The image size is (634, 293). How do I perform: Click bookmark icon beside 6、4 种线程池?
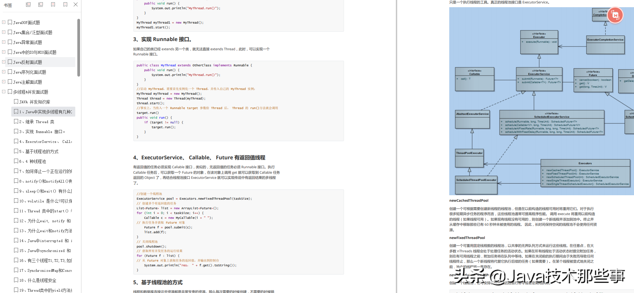(x=16, y=161)
